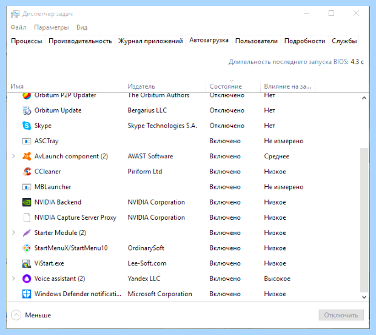Switch to the Процессы tab
Viewport: 376px width, 335px height.
pyautogui.click(x=27, y=41)
